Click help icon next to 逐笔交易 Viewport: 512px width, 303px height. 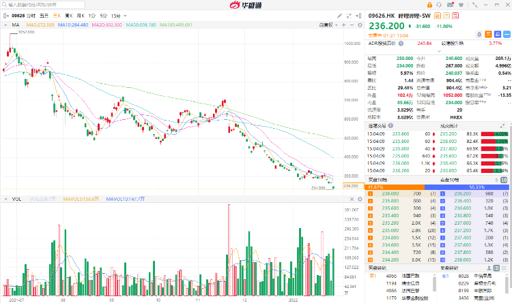(390, 125)
